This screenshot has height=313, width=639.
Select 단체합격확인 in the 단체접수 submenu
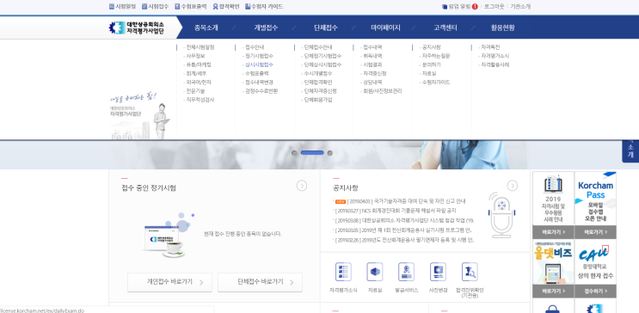point(318,82)
